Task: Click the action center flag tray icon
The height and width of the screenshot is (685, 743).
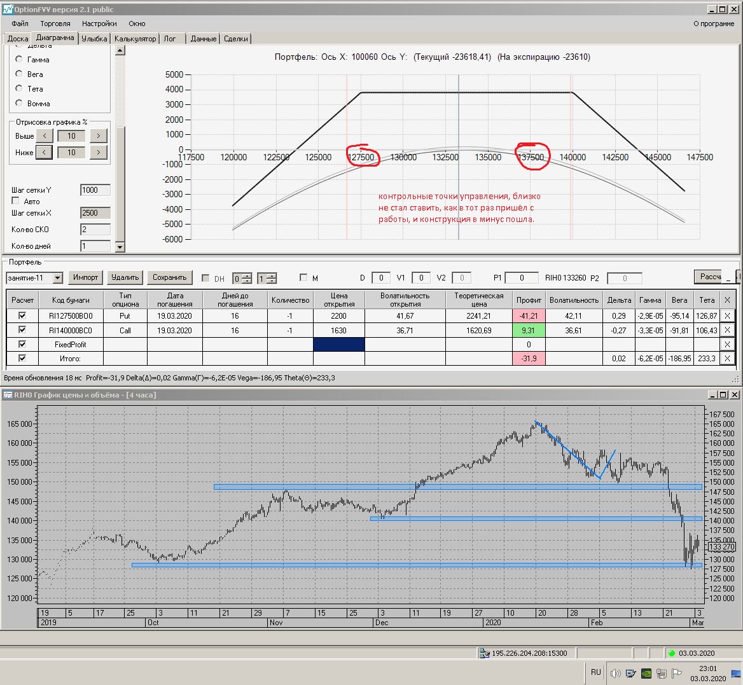Action: [x=677, y=673]
